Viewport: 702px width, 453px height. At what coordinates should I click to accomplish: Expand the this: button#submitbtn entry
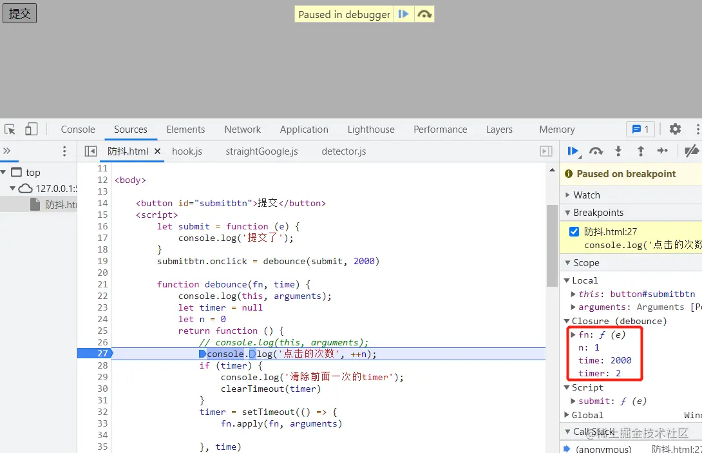coord(573,294)
